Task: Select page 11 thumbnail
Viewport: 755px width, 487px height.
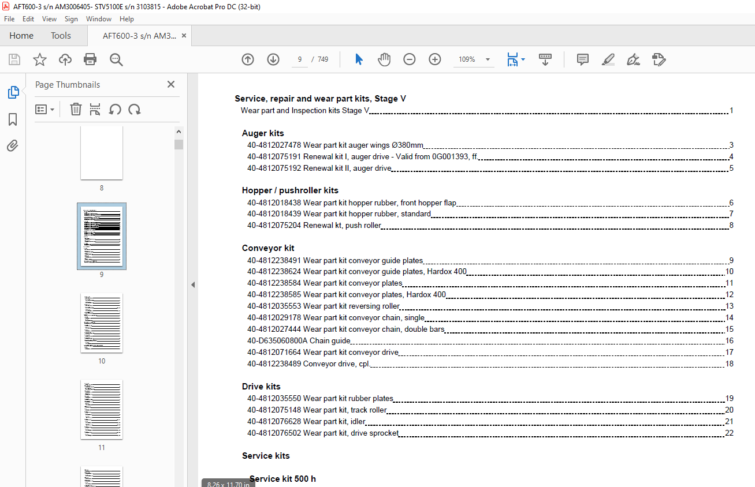Action: 102,410
